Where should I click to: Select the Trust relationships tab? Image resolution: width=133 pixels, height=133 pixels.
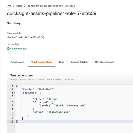coord(42,62)
